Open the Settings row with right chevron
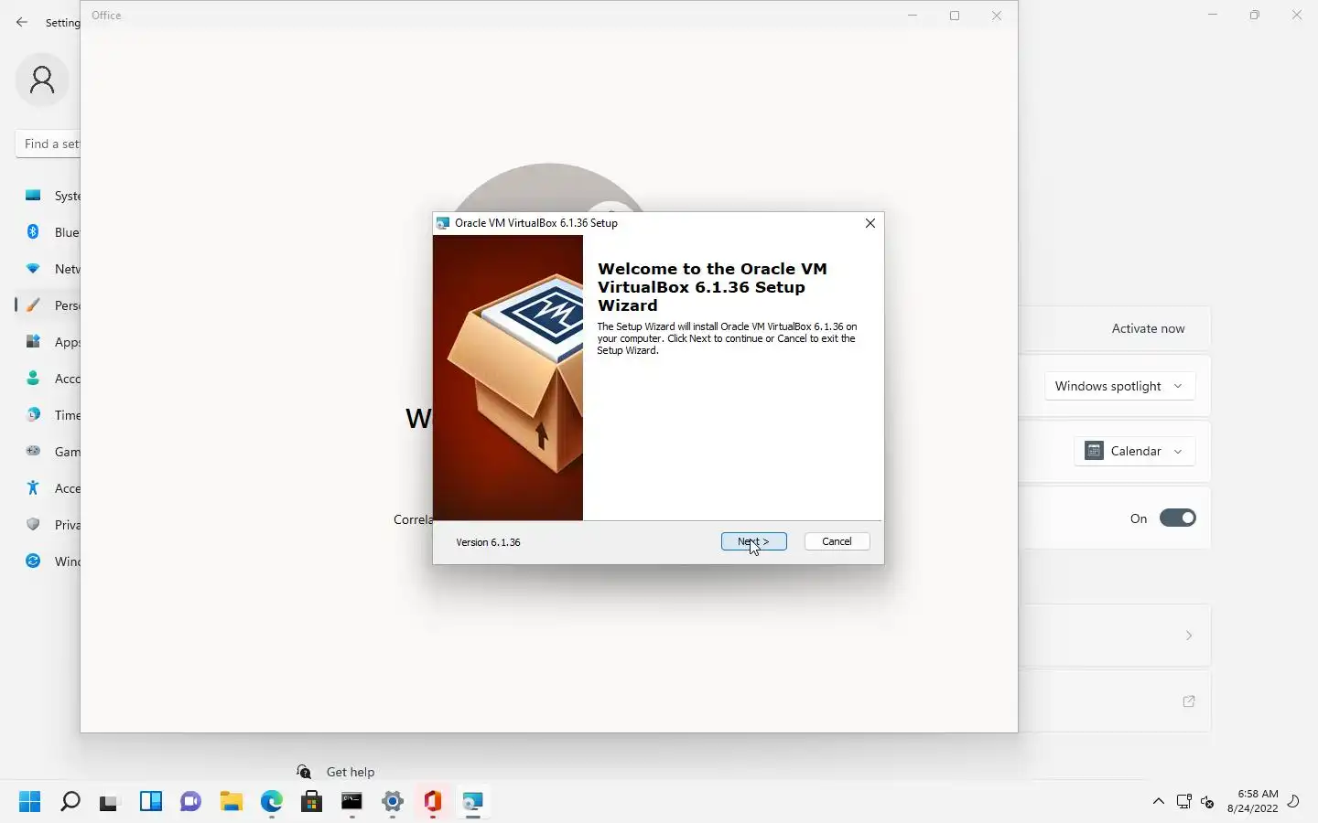Screen dimensions: 1318x823 1115,636
